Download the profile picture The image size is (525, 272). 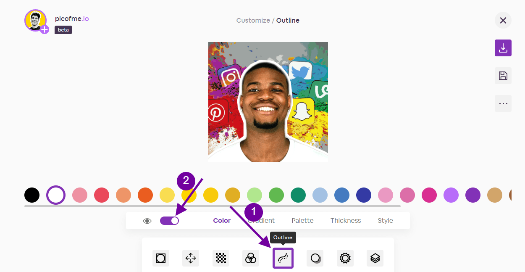click(x=503, y=48)
